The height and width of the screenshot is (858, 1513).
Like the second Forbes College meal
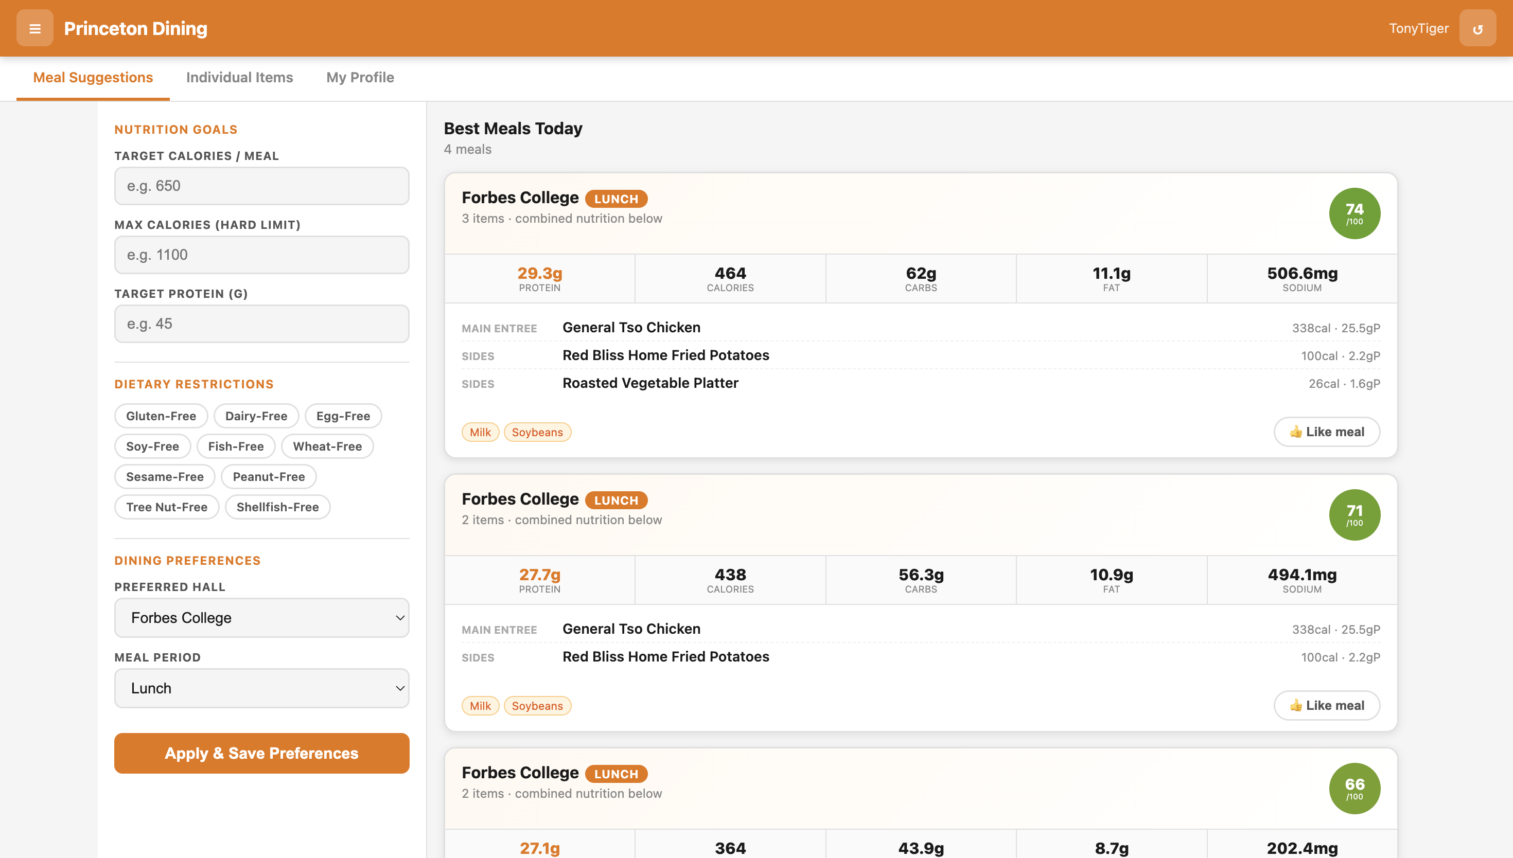[1326, 705]
